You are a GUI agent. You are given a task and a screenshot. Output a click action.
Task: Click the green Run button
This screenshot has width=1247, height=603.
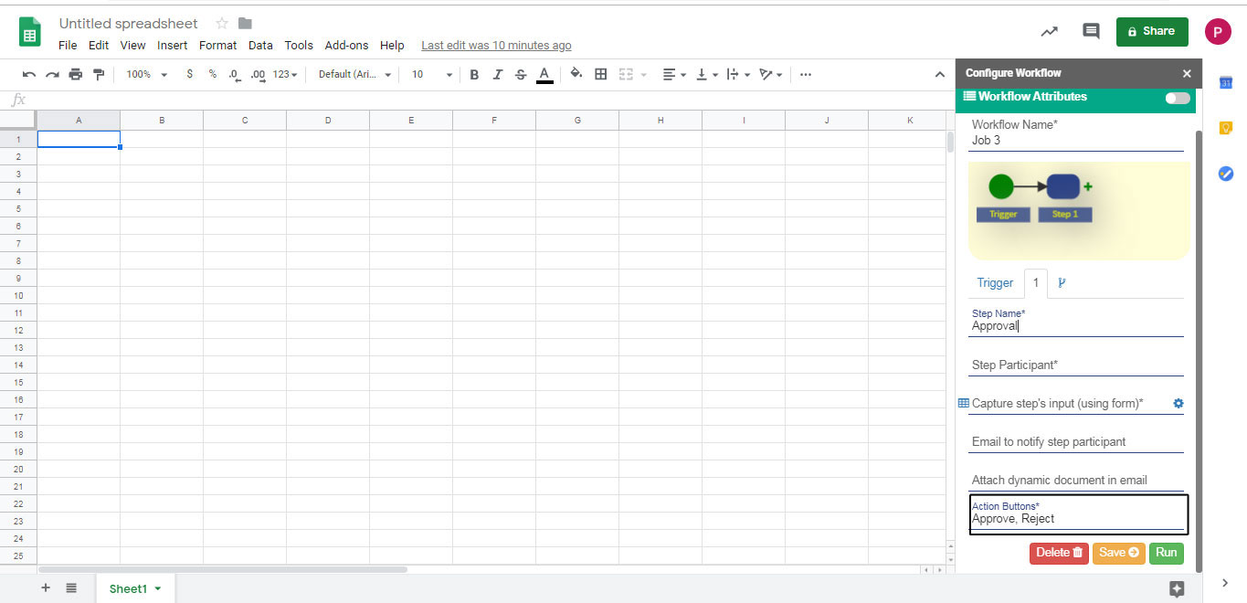click(x=1166, y=553)
